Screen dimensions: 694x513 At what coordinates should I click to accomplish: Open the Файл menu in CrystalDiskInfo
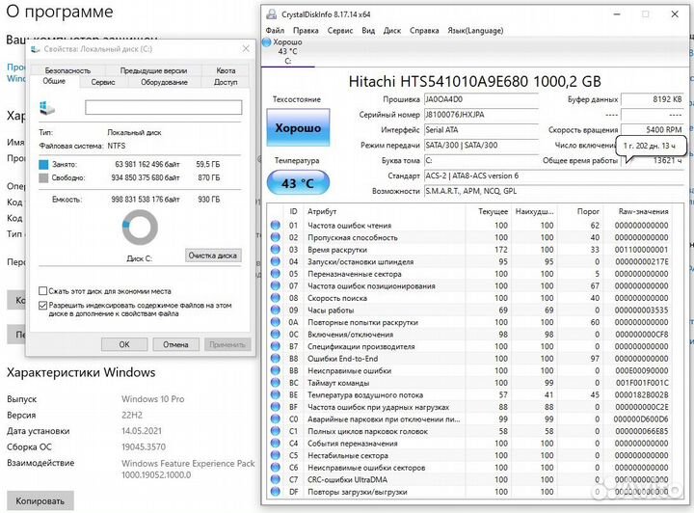coord(275,31)
